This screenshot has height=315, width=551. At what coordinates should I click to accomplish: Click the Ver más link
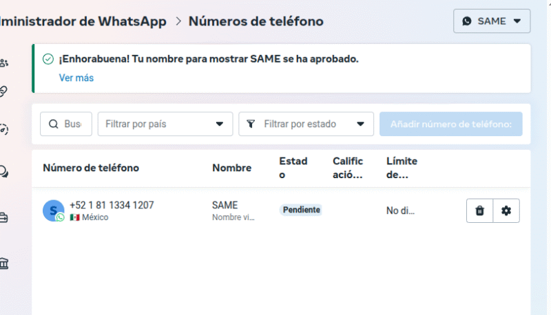[76, 78]
